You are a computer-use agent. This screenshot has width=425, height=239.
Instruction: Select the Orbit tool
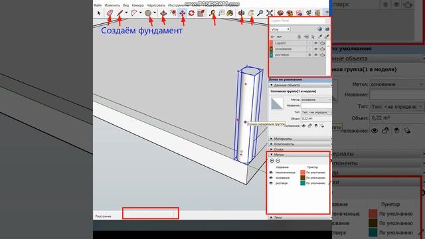(241, 13)
